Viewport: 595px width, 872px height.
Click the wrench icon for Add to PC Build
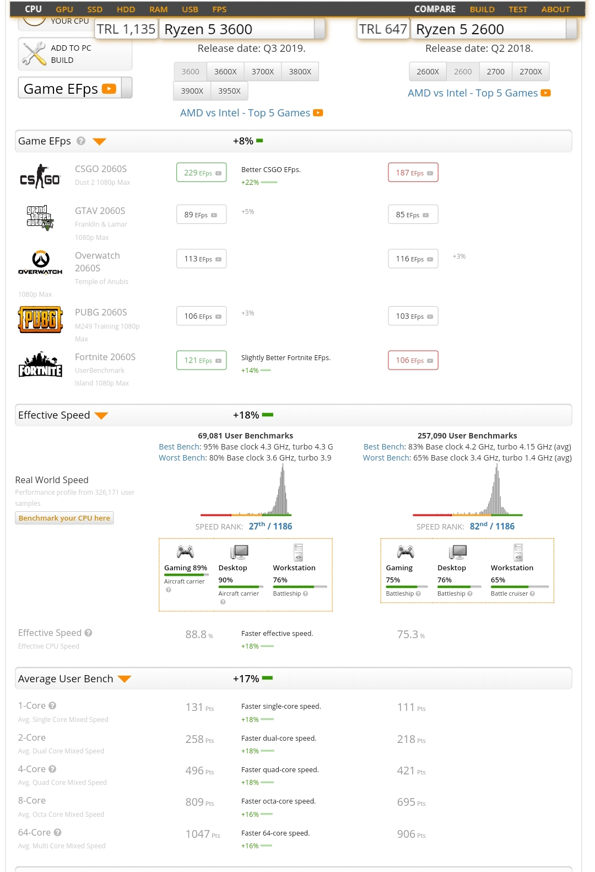34,54
